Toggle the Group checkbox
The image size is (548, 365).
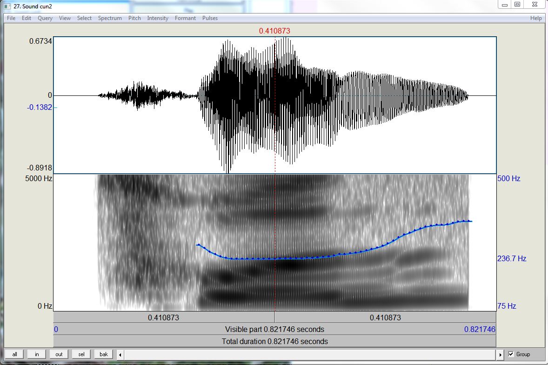coord(511,354)
